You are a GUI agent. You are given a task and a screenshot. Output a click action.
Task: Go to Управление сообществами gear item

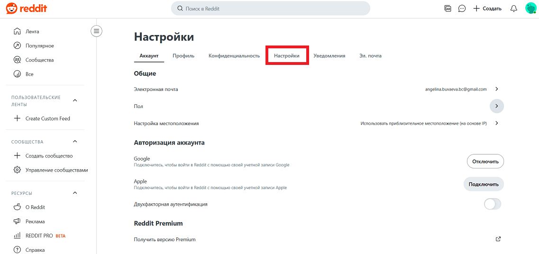[51, 170]
